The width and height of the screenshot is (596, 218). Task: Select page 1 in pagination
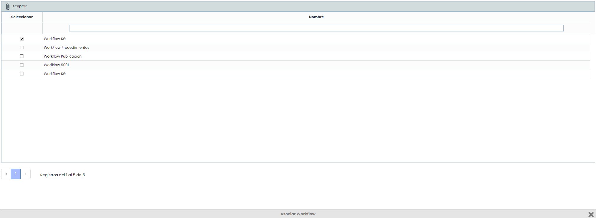(x=16, y=174)
